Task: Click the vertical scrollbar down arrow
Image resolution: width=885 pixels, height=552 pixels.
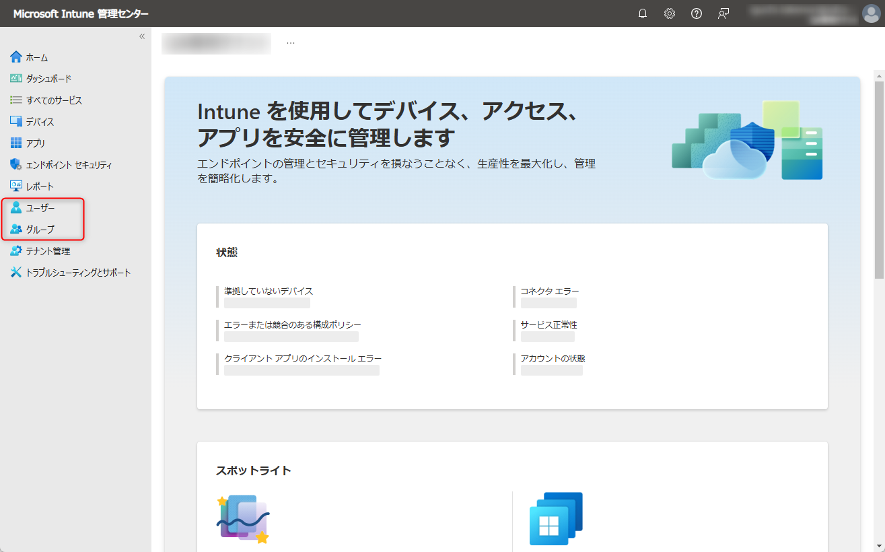Action: click(879, 546)
